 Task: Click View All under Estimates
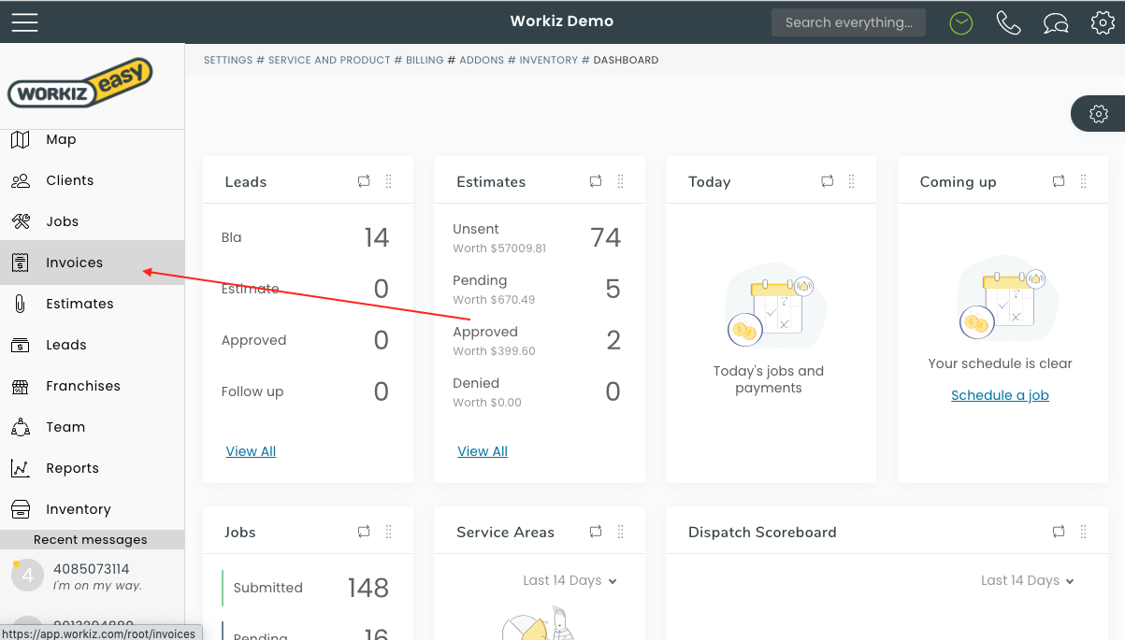pyautogui.click(x=483, y=451)
